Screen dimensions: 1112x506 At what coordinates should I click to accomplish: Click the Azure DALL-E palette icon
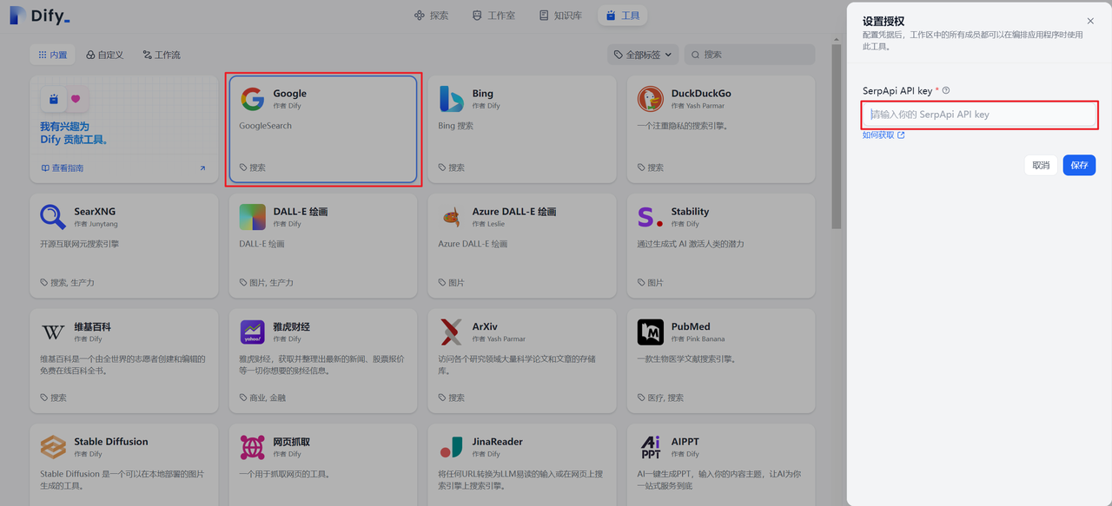click(452, 217)
